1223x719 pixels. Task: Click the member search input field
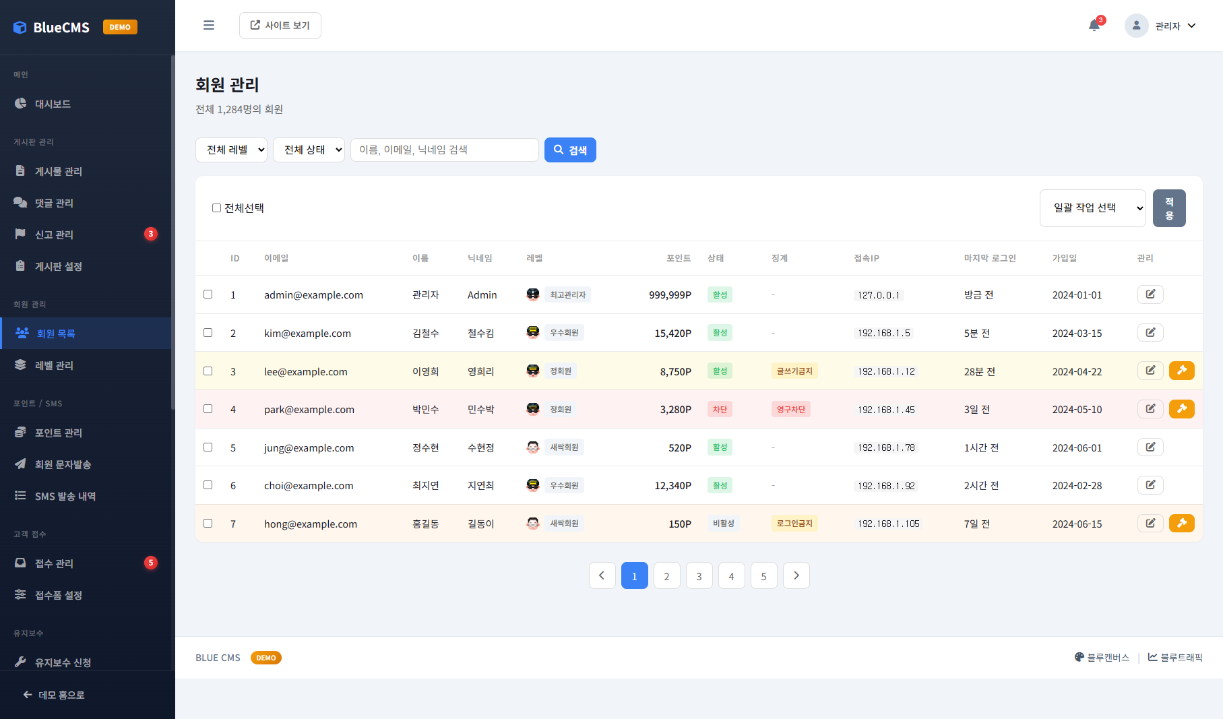coord(444,150)
